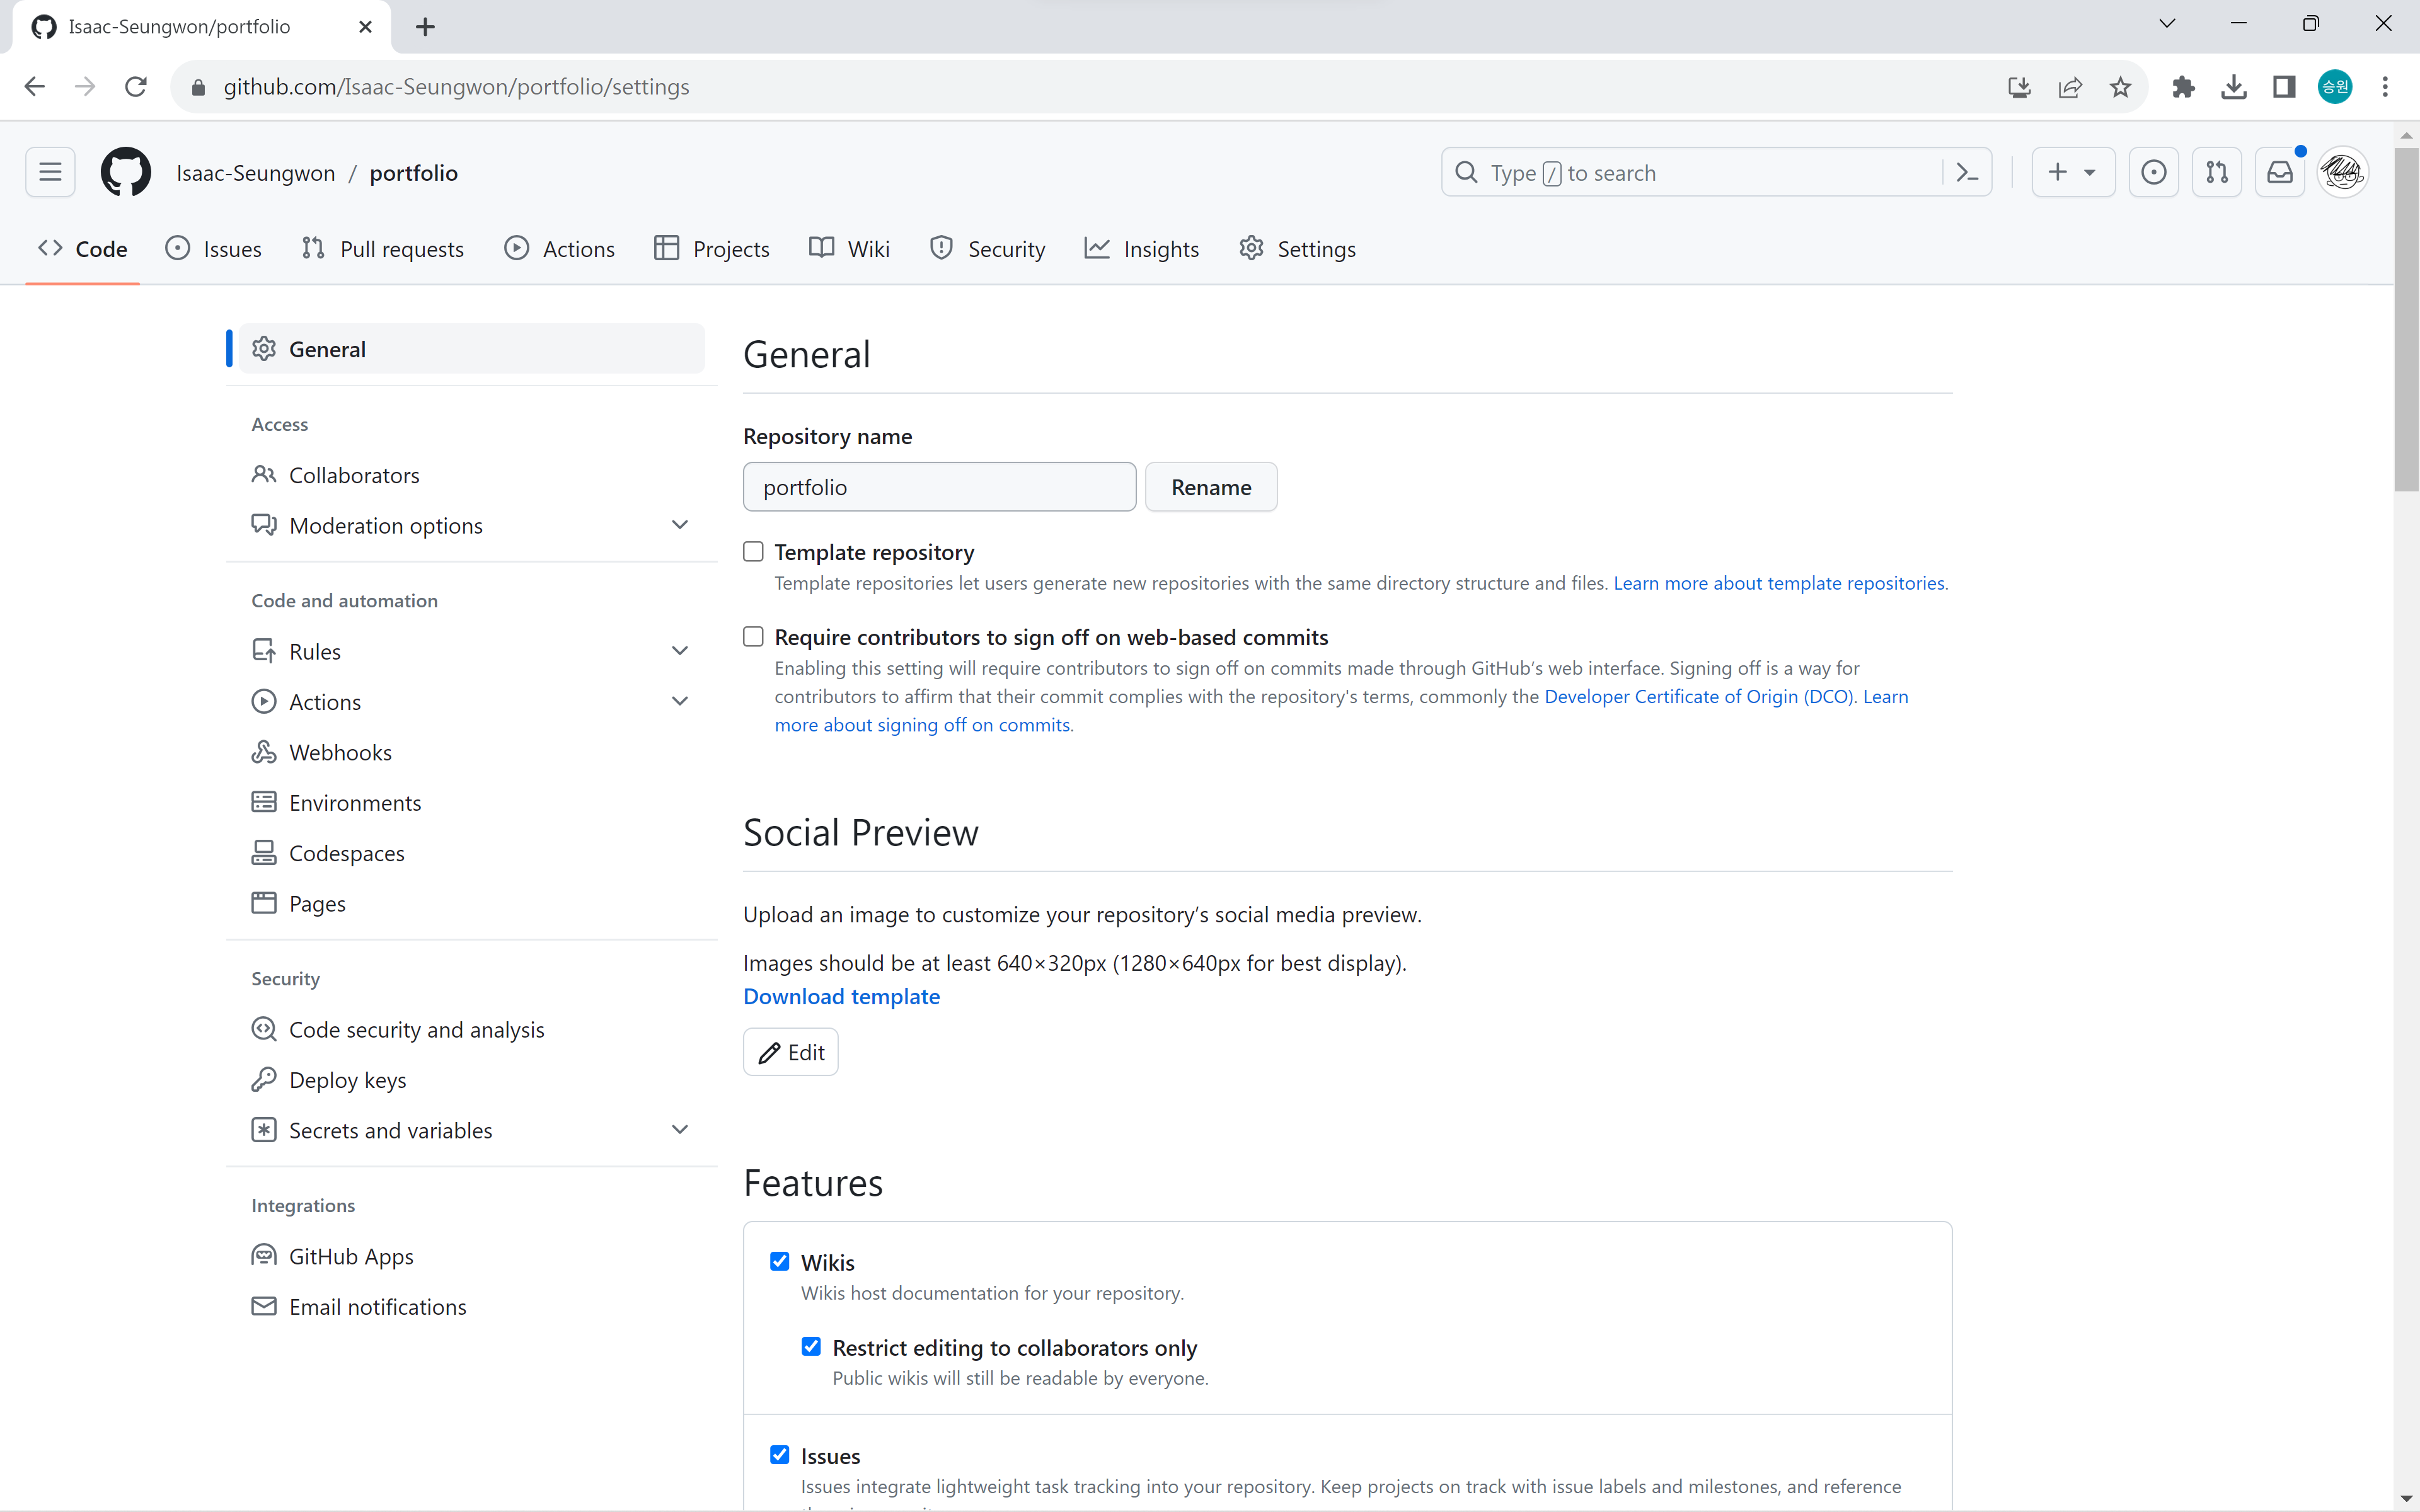Open Webhooks in settings sidebar
The height and width of the screenshot is (1512, 2420).
[x=340, y=752]
